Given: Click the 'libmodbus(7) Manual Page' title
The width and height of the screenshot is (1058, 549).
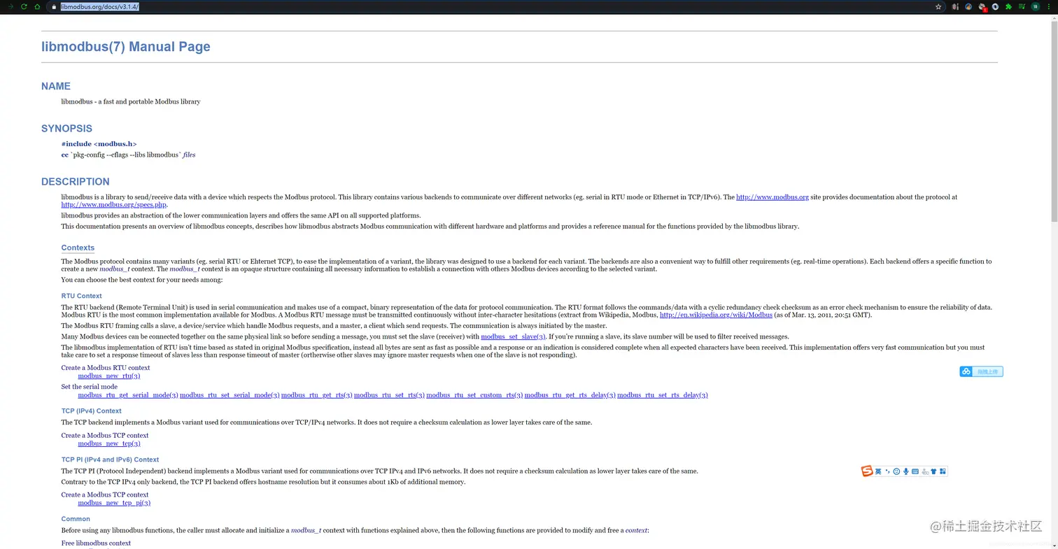Looking at the screenshot, I should (x=126, y=47).
